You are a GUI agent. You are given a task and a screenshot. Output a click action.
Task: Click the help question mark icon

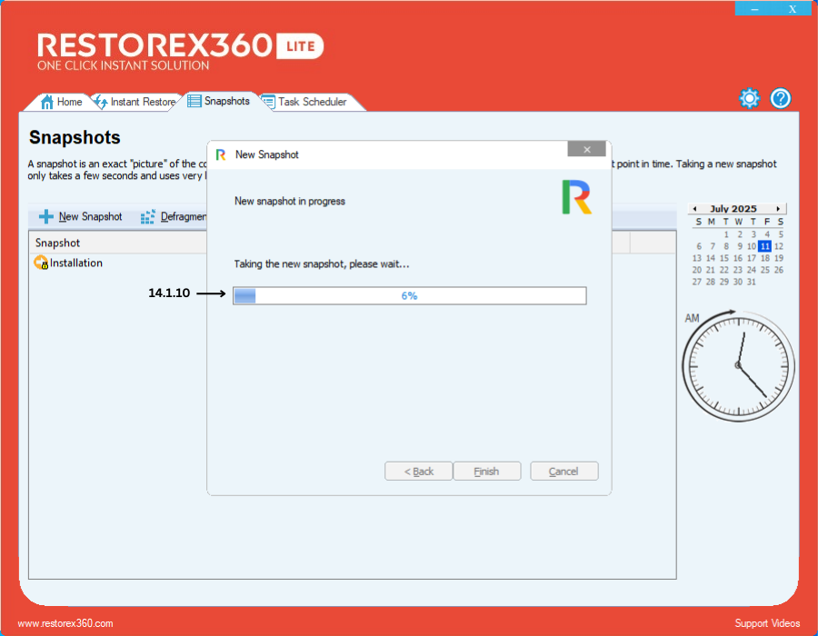pos(781,99)
